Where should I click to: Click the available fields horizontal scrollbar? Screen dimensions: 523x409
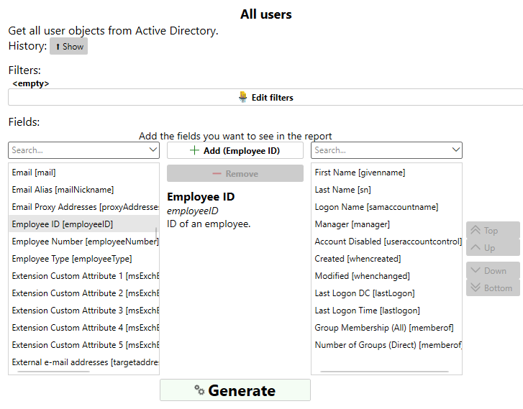click(54, 372)
